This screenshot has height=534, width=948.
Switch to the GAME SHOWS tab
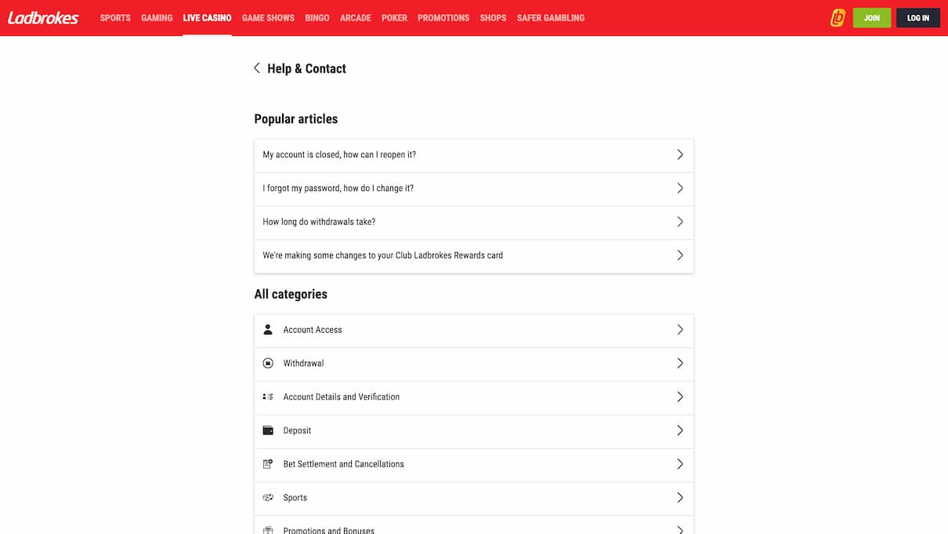268,17
